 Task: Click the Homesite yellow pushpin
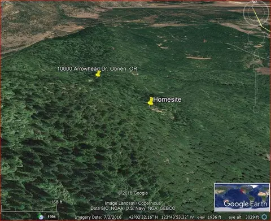tap(150, 101)
